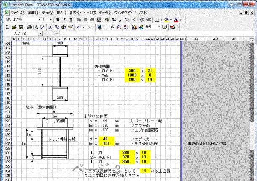Cut selection with scissors icon

50,27
